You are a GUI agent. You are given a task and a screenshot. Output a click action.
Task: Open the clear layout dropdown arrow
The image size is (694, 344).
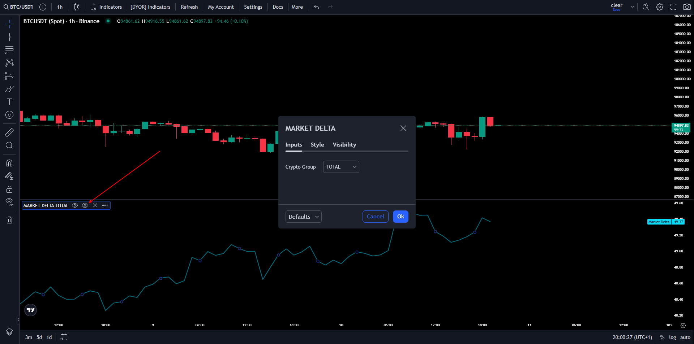(632, 7)
